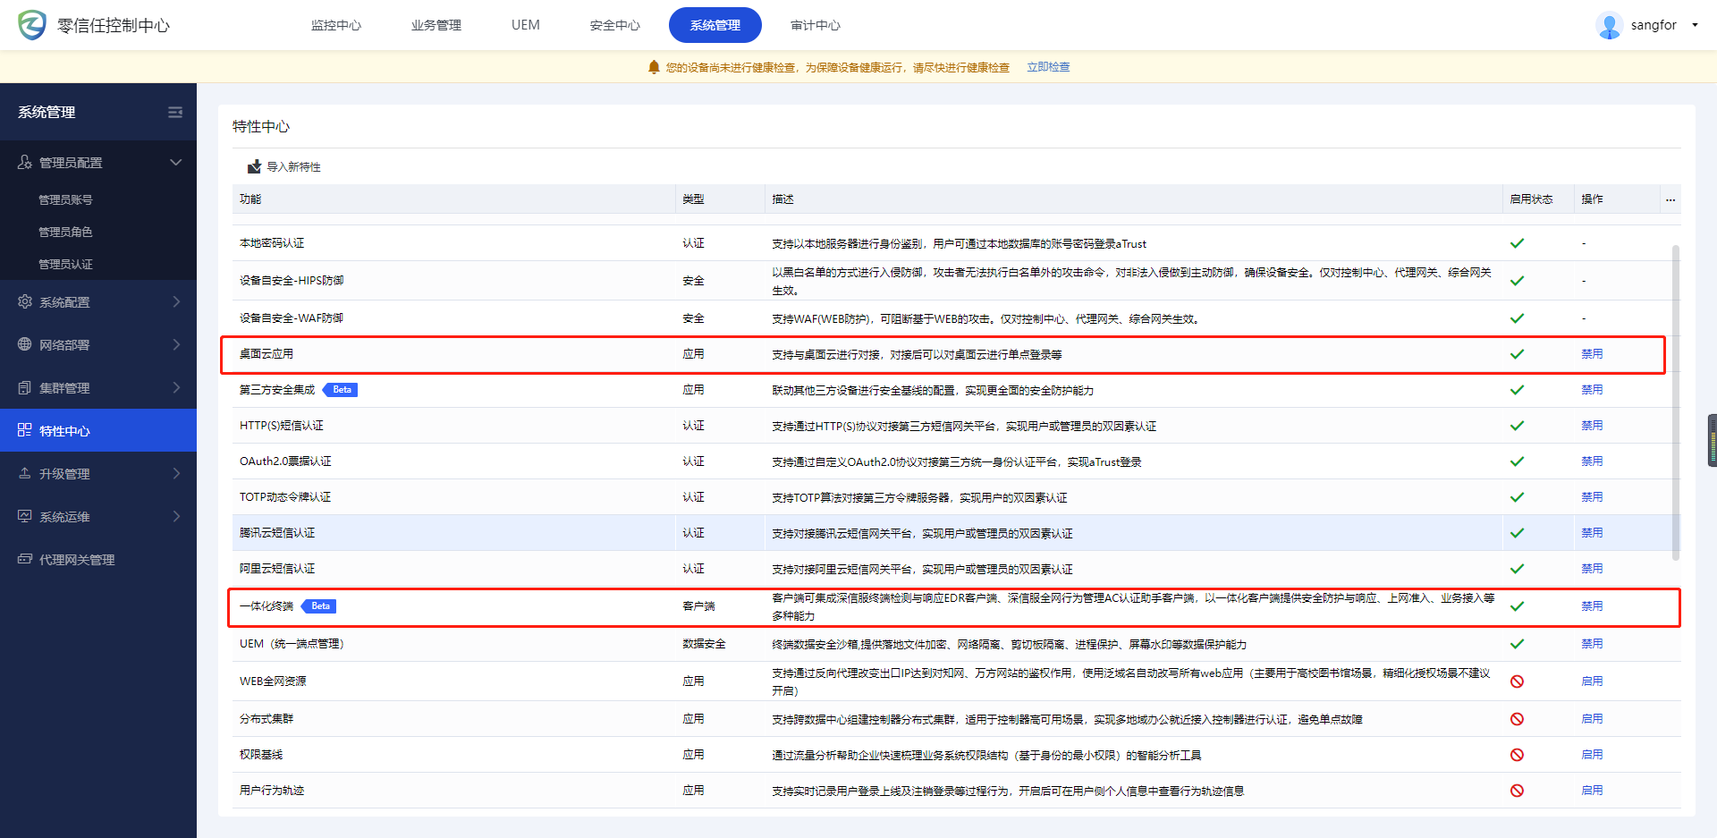The width and height of the screenshot is (1717, 838).
Task: Click the sangfor user avatar icon
Action: (1609, 25)
